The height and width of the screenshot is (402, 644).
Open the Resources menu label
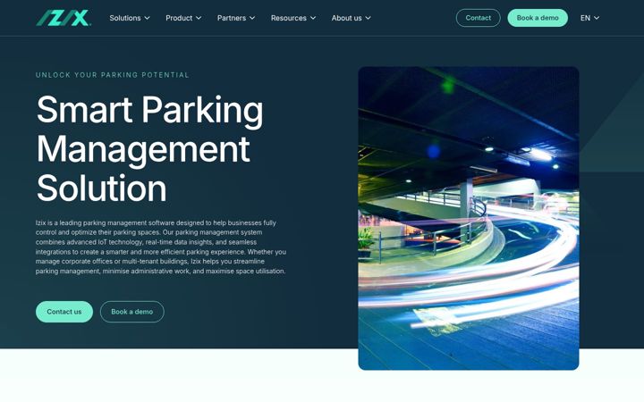click(288, 18)
